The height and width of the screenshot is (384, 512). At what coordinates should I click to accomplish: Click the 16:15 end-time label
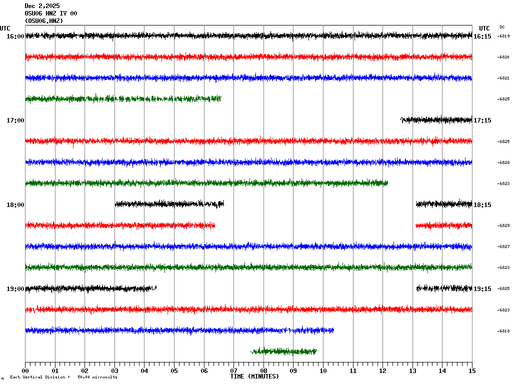(x=482, y=36)
